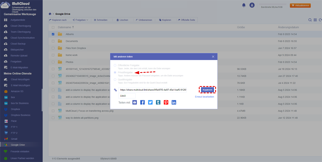Click E-Mail hinzufügen
The width and height of the screenshot is (322, 162).
[21, 85]
